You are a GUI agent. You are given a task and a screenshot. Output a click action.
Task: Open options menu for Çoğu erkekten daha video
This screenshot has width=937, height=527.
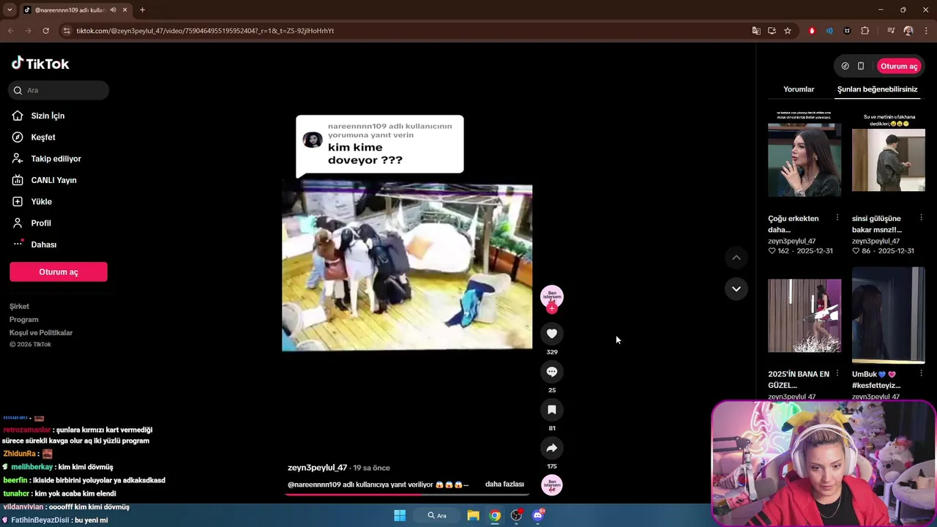837,218
